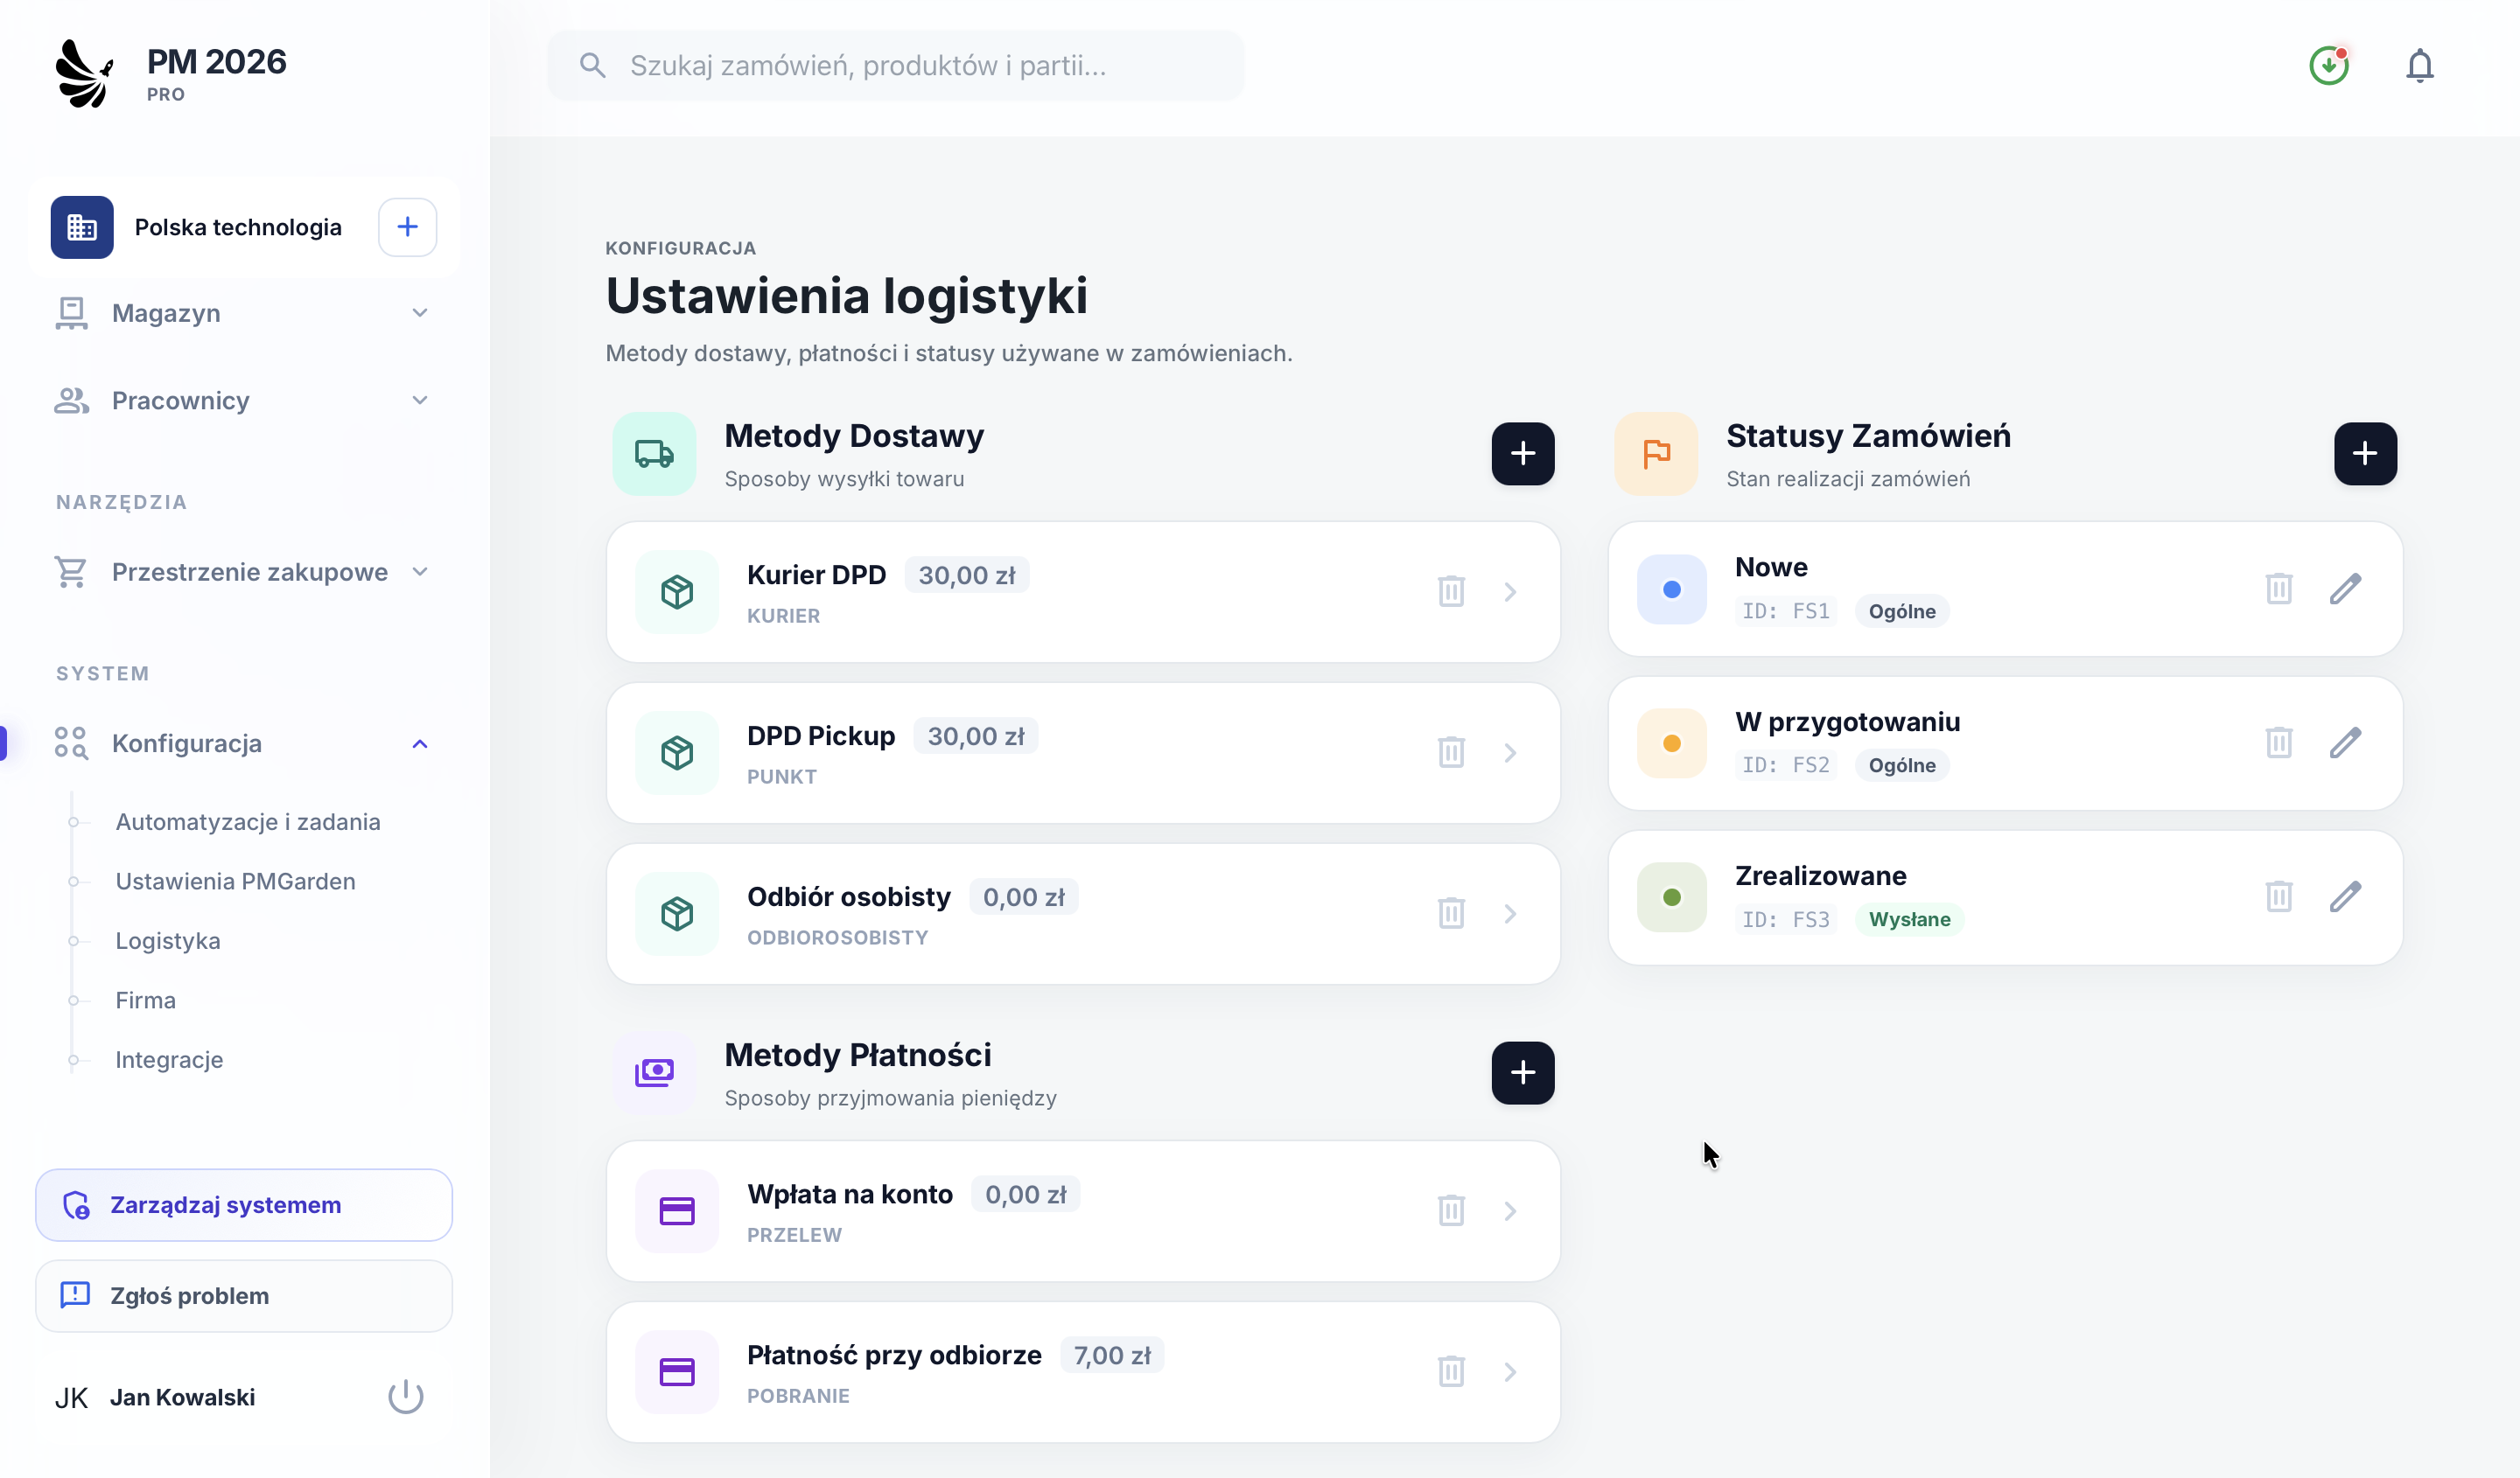Click the Nowe status blue color dot
This screenshot has height=1478, width=2520.
click(1671, 589)
